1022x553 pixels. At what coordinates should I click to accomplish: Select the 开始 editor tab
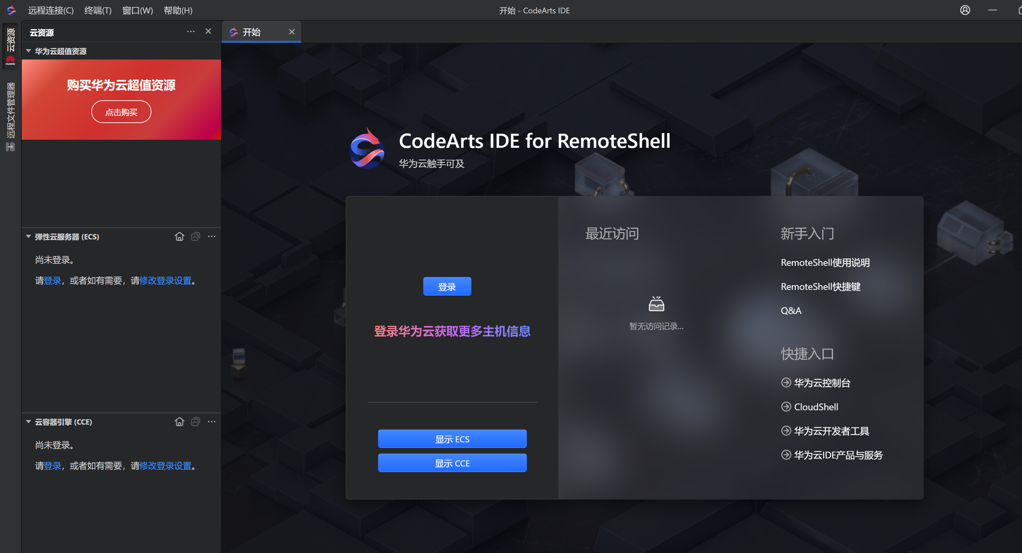[261, 32]
